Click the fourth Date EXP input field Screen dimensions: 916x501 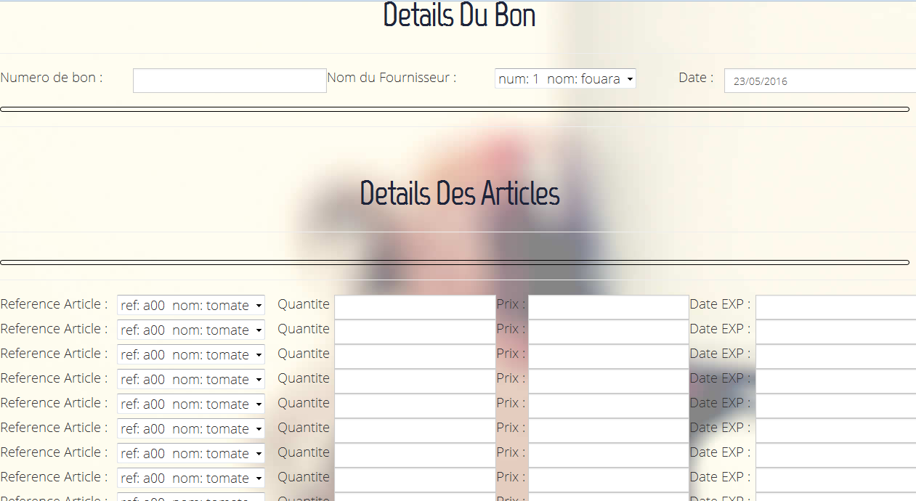834,380
